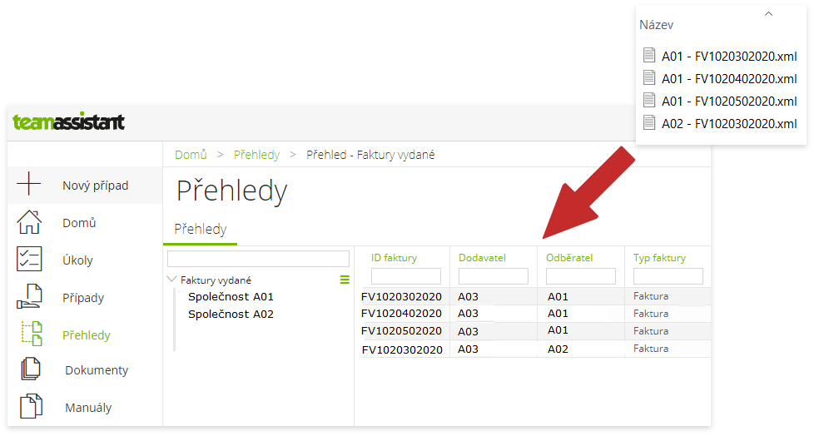Open file A01 - FV1020402020.xml
This screenshot has width=814, height=436.
(729, 79)
